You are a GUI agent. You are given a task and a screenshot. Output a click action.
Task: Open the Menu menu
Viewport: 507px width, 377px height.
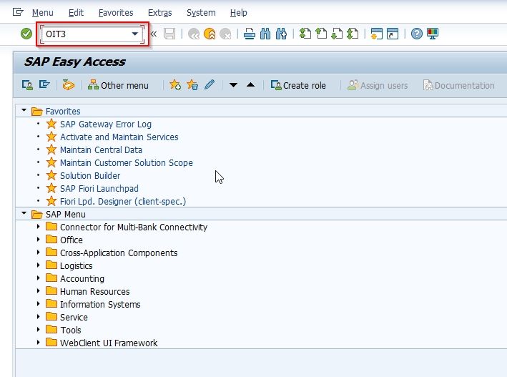tap(43, 13)
